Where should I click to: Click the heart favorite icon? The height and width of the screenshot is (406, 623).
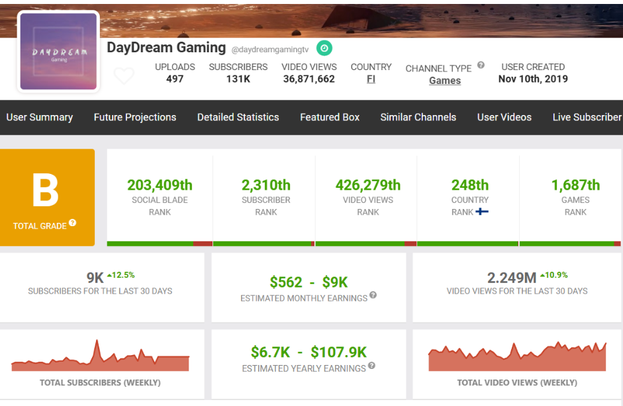point(124,76)
